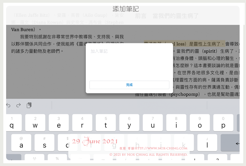Tap the y key on the keyboard

pyautogui.click(x=129, y=123)
